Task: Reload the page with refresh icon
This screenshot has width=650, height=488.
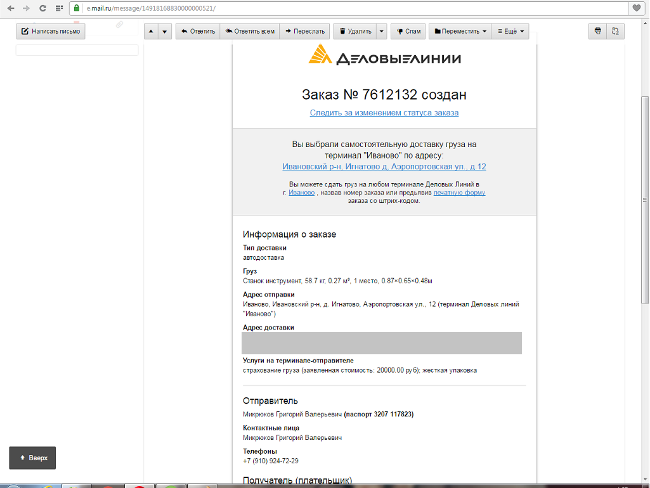Action: point(42,8)
